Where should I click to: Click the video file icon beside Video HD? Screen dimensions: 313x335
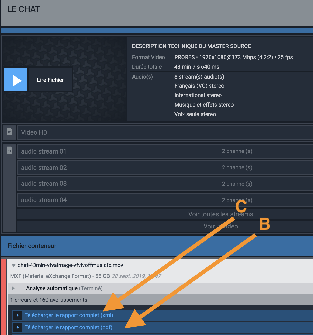point(10,131)
